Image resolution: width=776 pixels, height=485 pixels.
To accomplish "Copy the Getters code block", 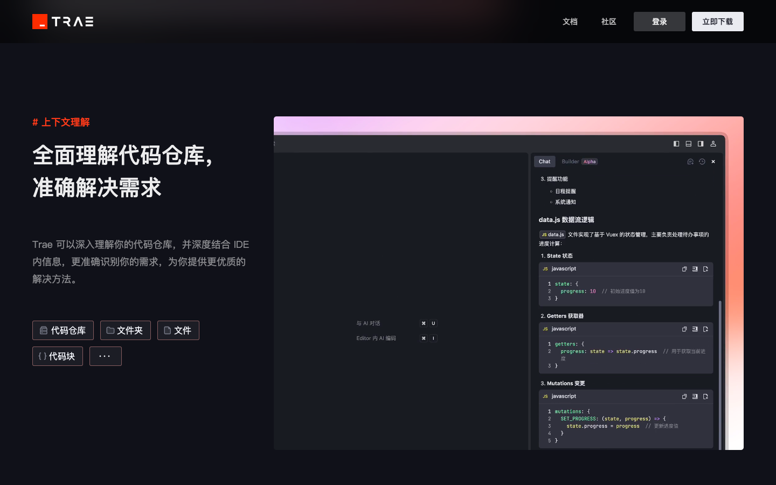I will pyautogui.click(x=684, y=329).
